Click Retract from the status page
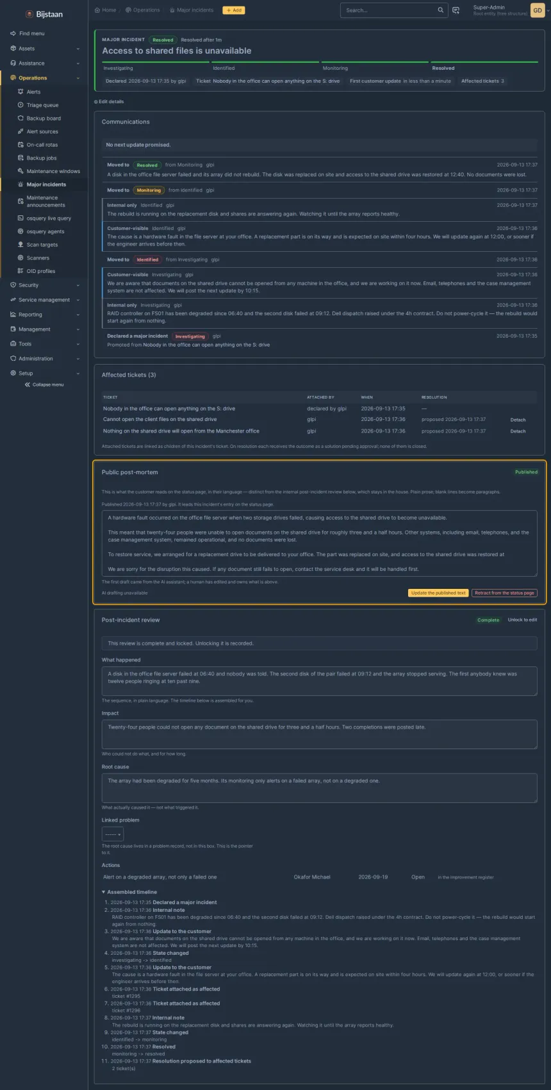Viewport: 551px width, 1090px height. pyautogui.click(x=505, y=593)
